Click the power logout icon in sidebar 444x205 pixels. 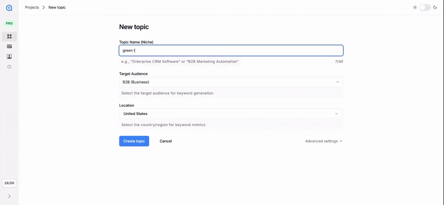click(10, 67)
